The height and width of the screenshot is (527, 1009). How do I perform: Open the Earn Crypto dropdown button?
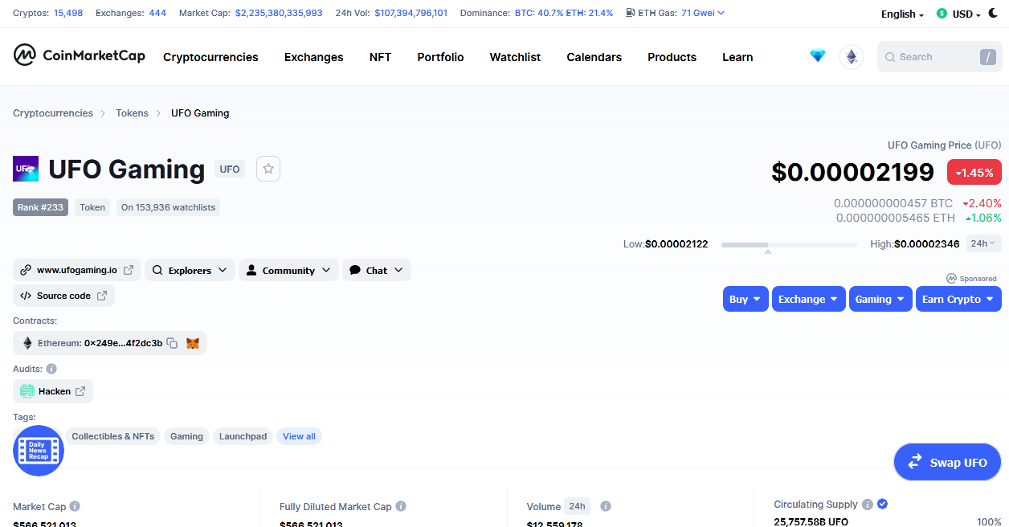tap(958, 299)
